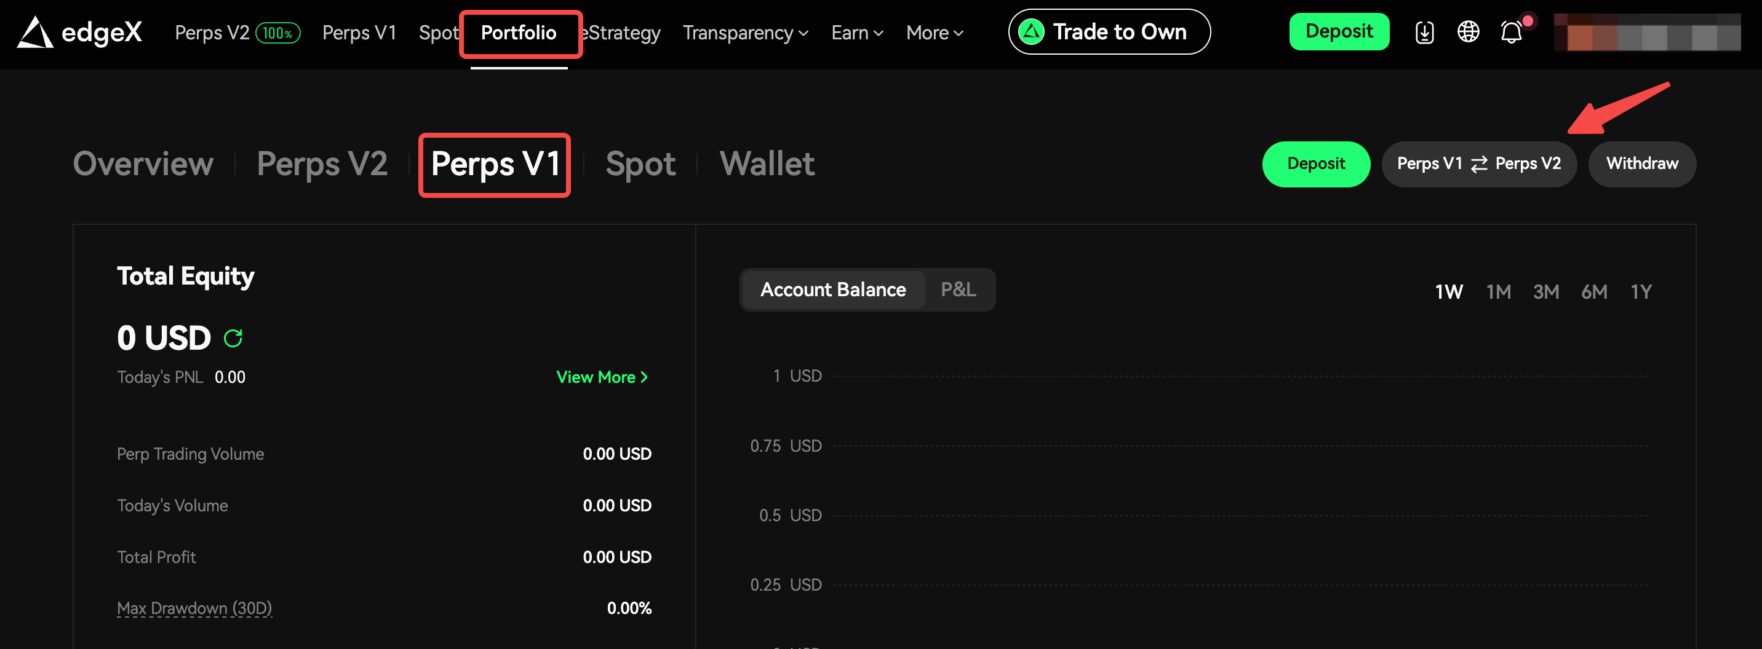Switch chart to P&L view
The image size is (1762, 649).
pos(958,289)
